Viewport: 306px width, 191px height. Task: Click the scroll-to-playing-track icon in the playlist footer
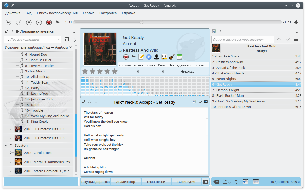pos(245,182)
